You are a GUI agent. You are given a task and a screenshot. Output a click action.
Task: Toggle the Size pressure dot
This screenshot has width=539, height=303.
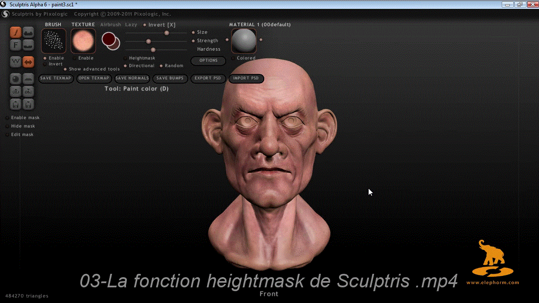194,32
